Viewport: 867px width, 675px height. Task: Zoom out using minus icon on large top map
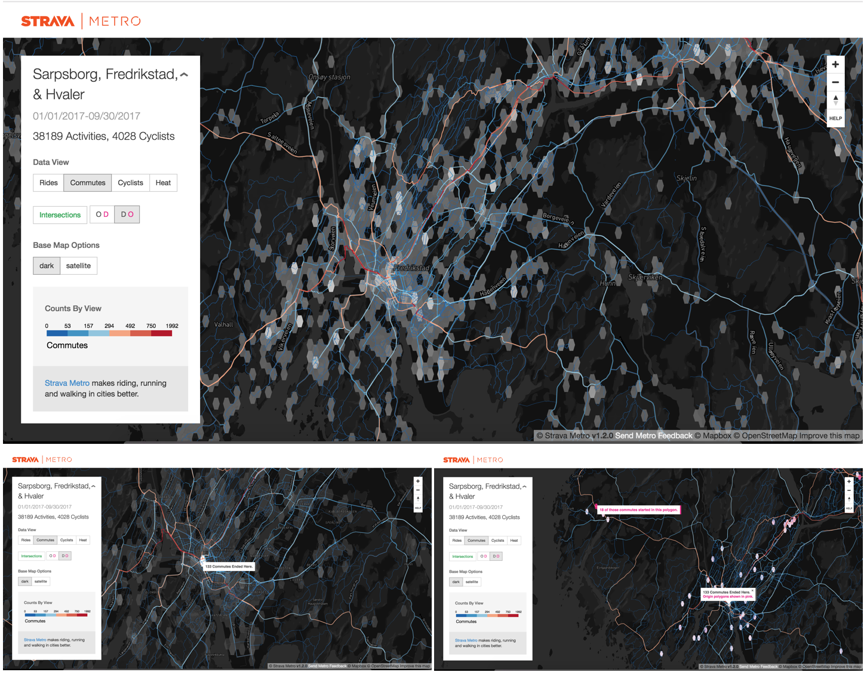click(x=835, y=82)
